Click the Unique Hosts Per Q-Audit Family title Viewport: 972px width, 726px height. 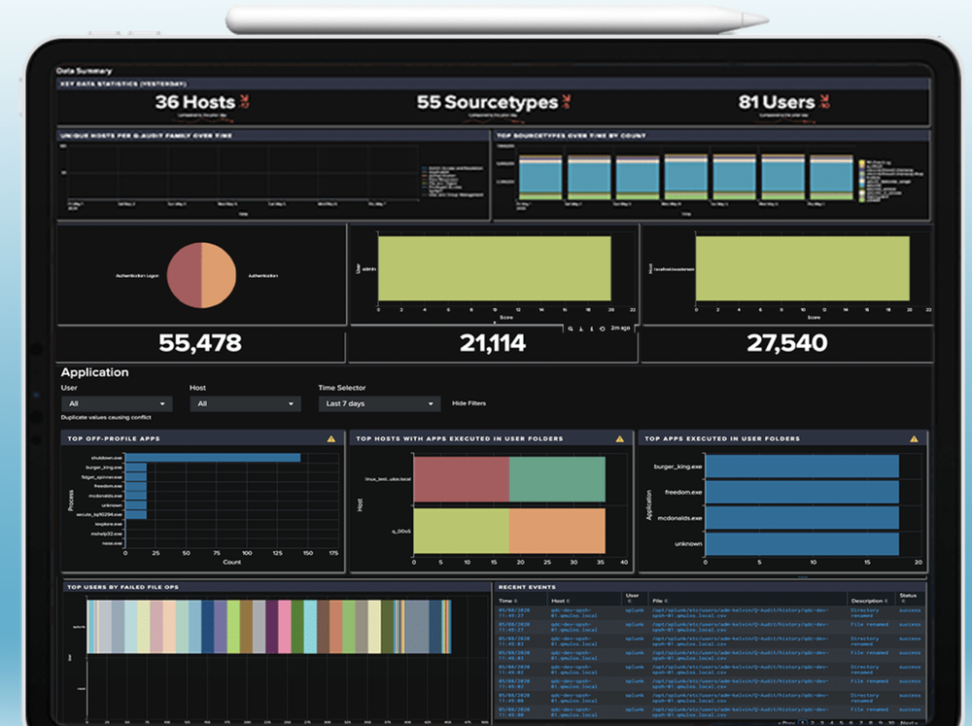click(147, 135)
